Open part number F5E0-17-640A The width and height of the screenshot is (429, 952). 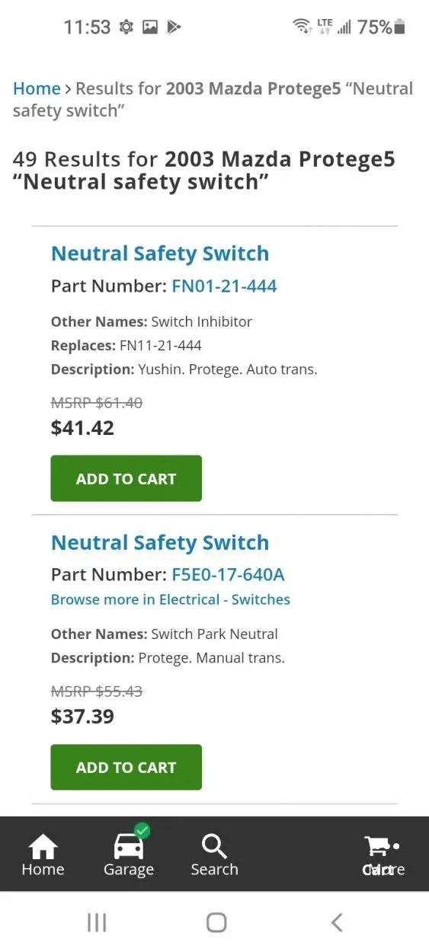[x=229, y=575]
